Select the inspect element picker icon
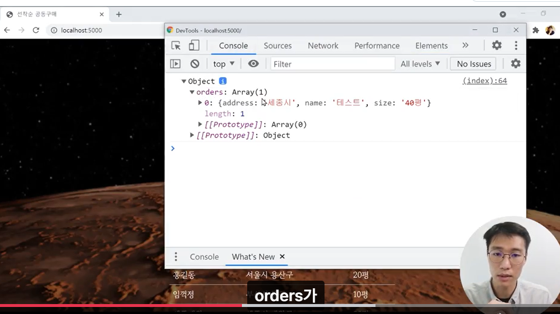This screenshot has height=314, width=560. tap(176, 46)
